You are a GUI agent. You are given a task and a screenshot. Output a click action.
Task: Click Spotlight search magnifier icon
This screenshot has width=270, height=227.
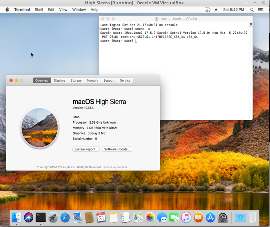point(252,10)
